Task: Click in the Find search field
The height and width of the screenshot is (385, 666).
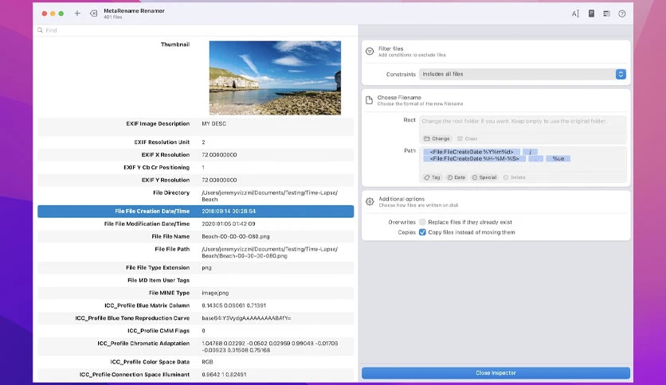Action: (x=195, y=30)
